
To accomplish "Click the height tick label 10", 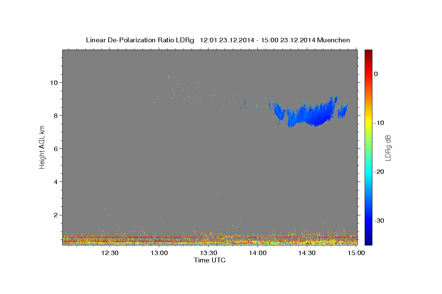I will click(53, 82).
